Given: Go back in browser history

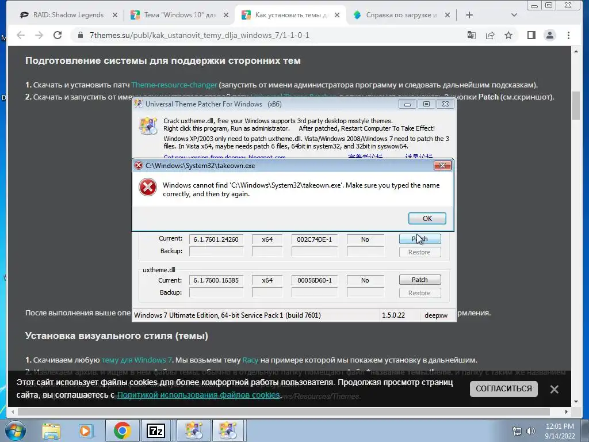Looking at the screenshot, I should (x=21, y=35).
